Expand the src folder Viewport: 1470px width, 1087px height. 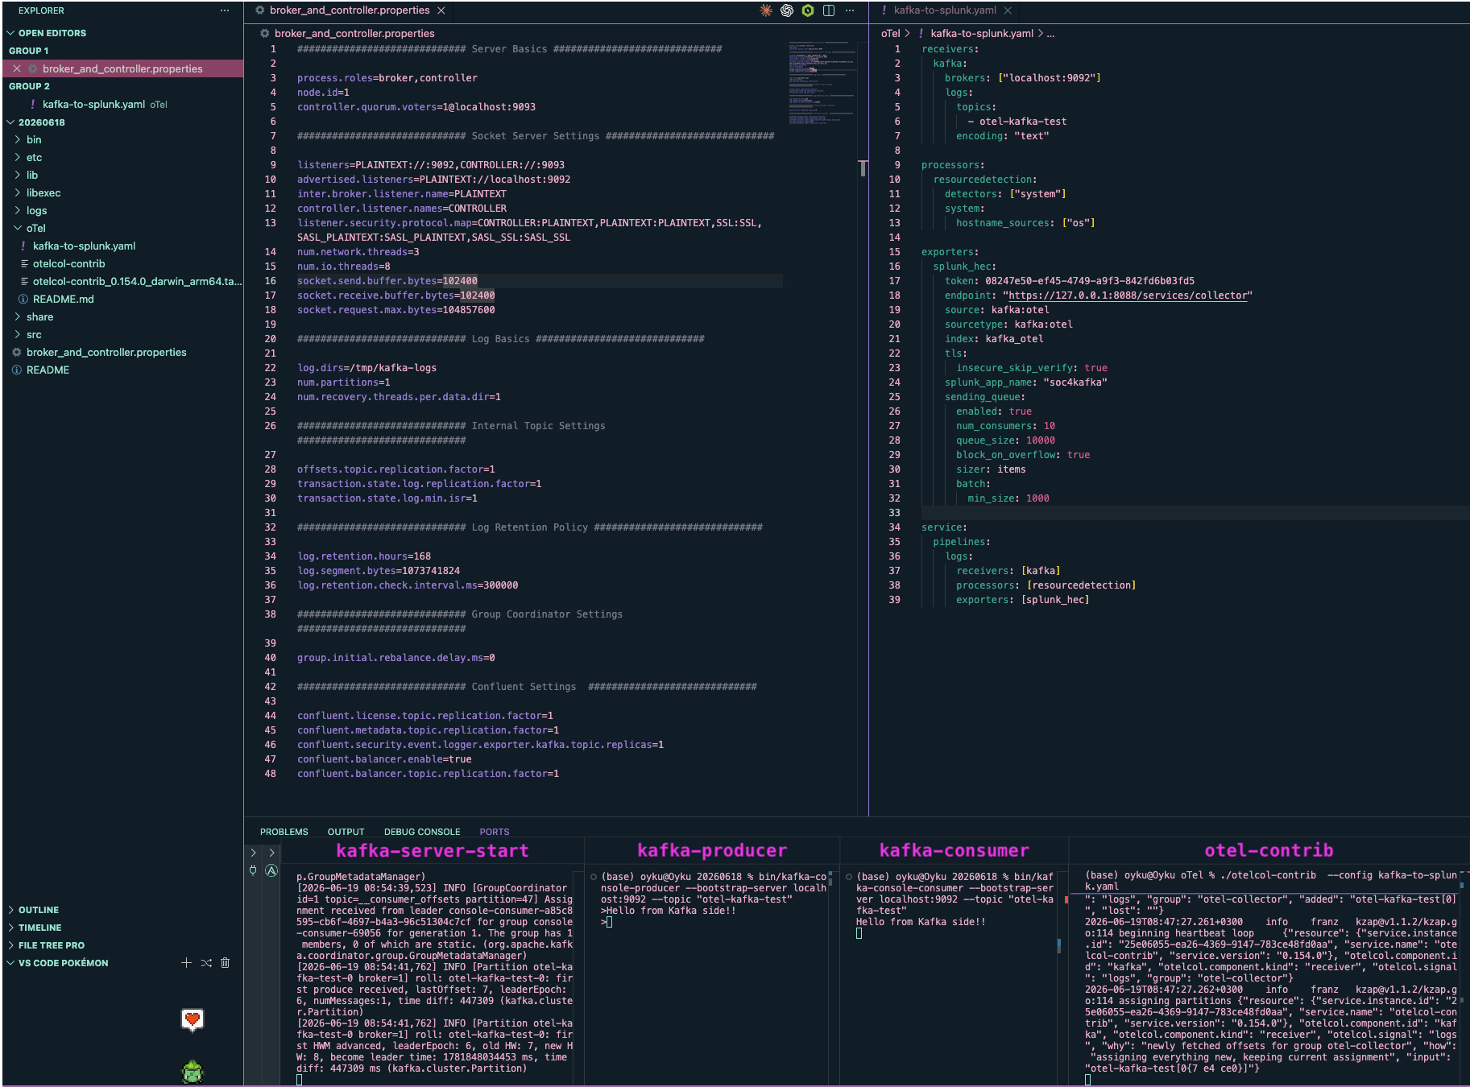coord(18,334)
